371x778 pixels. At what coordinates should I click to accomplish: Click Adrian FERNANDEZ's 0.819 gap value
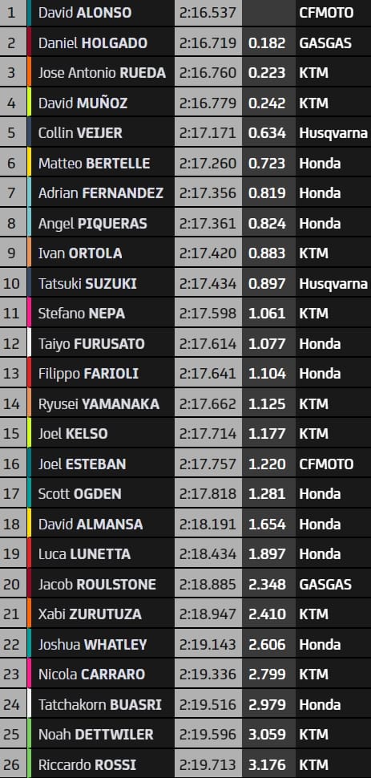pos(268,193)
